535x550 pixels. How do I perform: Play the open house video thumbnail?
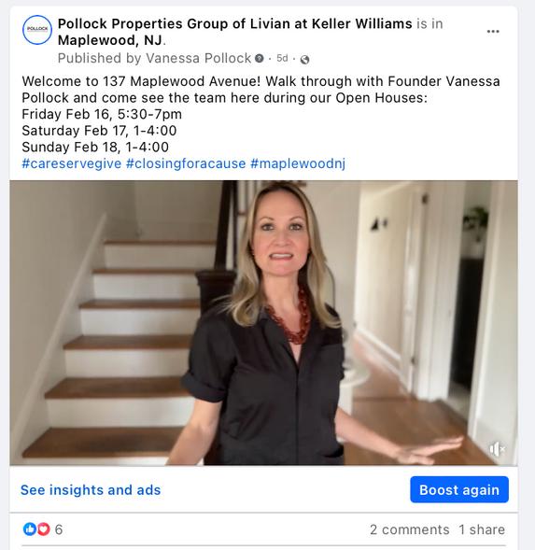click(x=263, y=323)
